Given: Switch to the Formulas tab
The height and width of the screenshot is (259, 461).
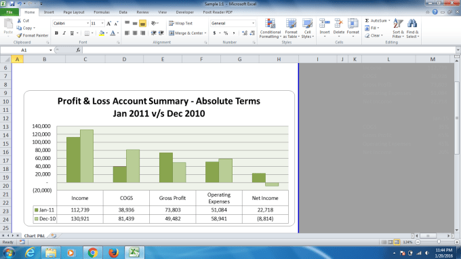Looking at the screenshot, I should point(102,12).
